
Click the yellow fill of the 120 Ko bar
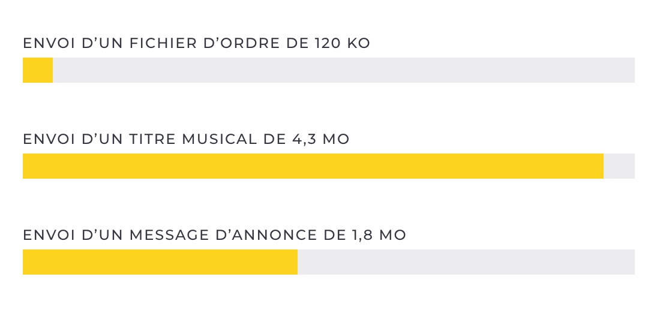38,70
